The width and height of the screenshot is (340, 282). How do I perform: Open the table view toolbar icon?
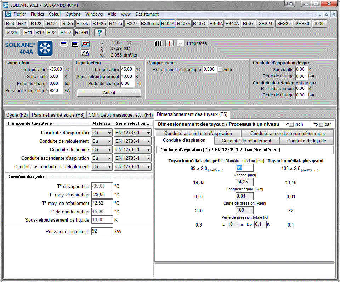click(x=75, y=44)
